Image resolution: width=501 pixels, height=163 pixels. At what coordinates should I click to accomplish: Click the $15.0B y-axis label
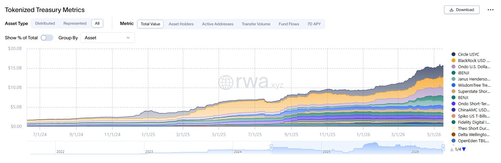[15, 68]
